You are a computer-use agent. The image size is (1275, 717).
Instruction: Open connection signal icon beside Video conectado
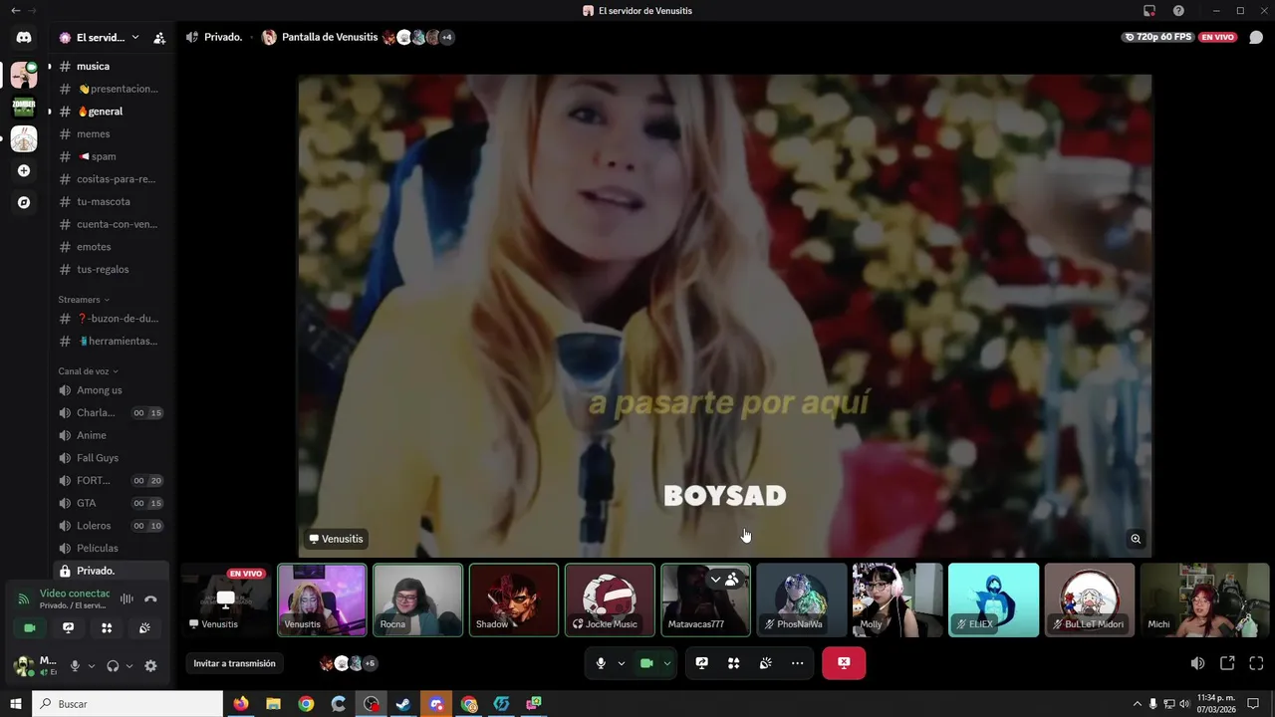point(24,598)
